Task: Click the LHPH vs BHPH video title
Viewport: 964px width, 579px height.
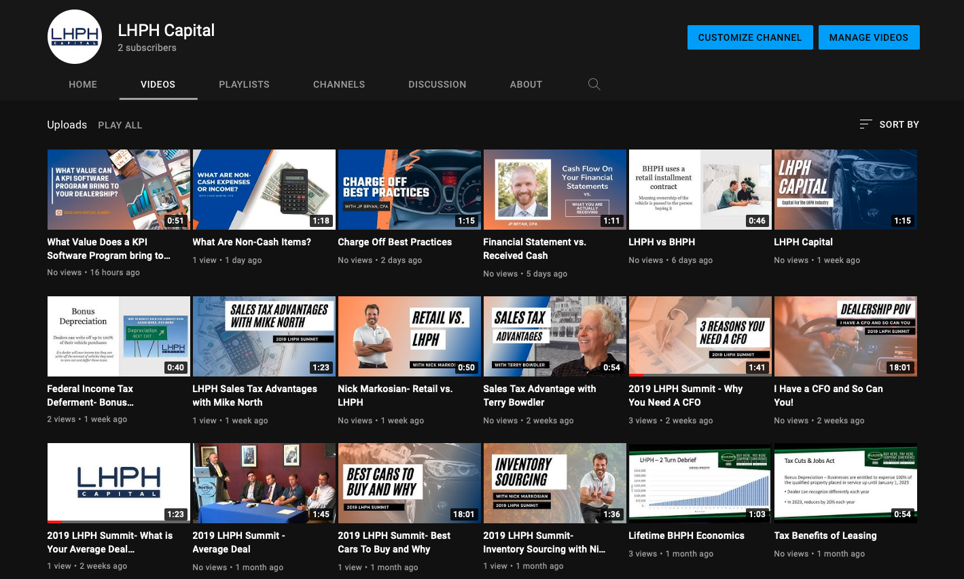Action: [662, 242]
